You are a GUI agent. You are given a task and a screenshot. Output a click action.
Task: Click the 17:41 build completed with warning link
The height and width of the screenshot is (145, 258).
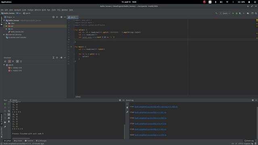[x=156, y=107]
